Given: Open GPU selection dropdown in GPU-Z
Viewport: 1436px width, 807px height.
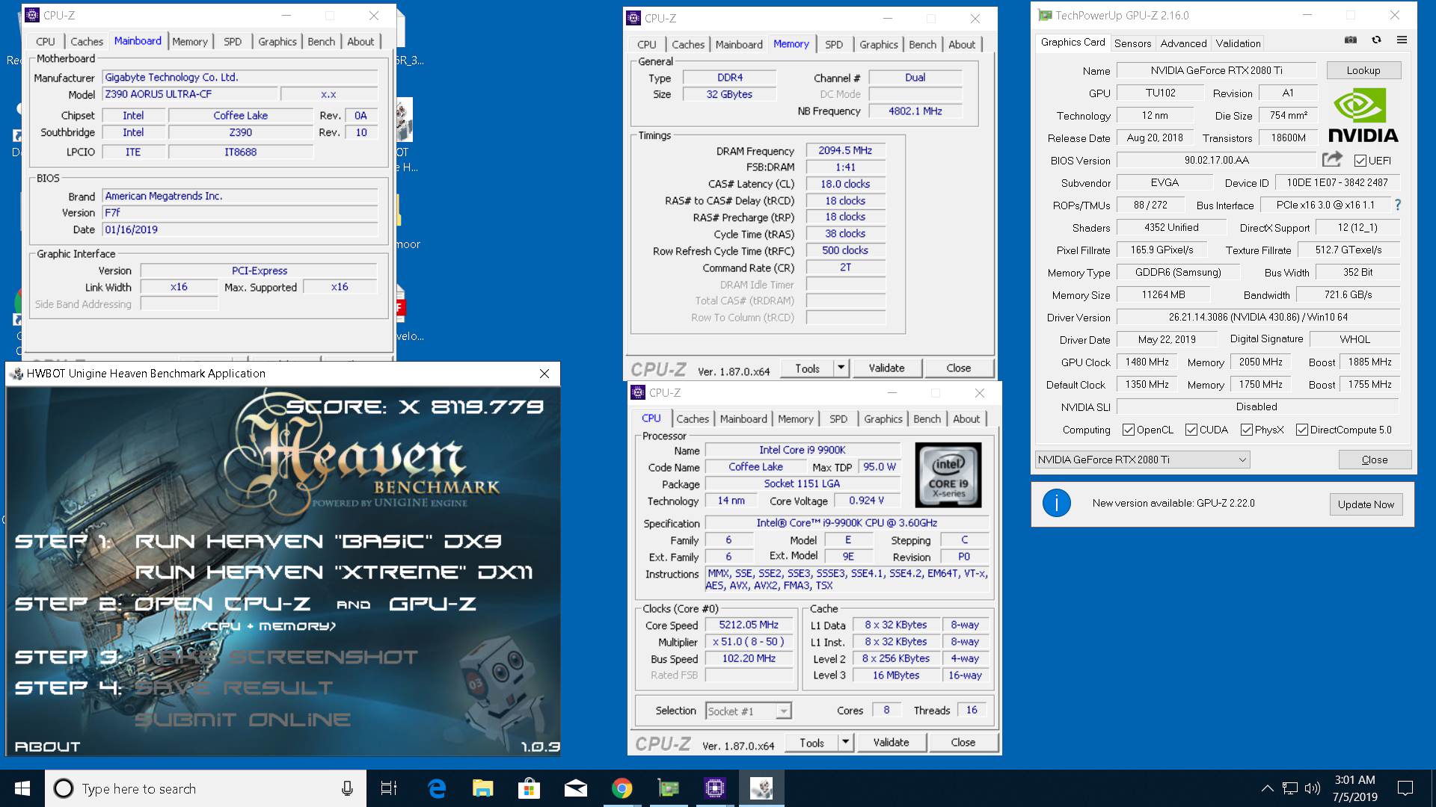Looking at the screenshot, I should (1143, 460).
